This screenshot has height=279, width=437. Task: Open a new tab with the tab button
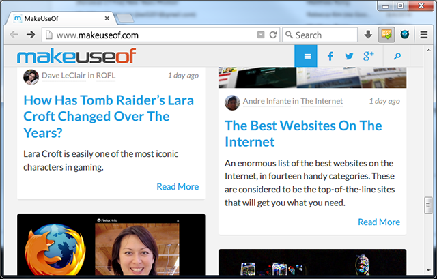(124, 18)
